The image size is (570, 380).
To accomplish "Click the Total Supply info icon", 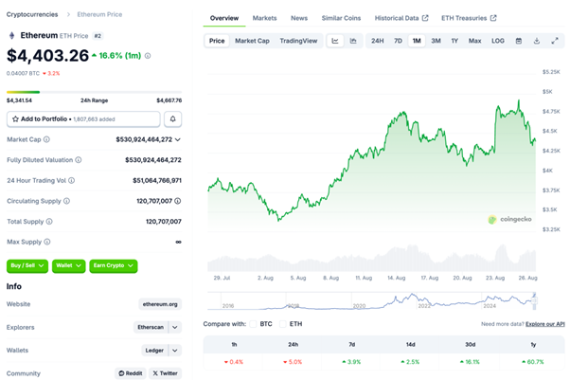I will tap(49, 222).
